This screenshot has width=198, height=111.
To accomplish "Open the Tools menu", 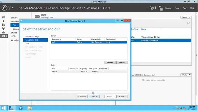I will [x=177, y=8].
